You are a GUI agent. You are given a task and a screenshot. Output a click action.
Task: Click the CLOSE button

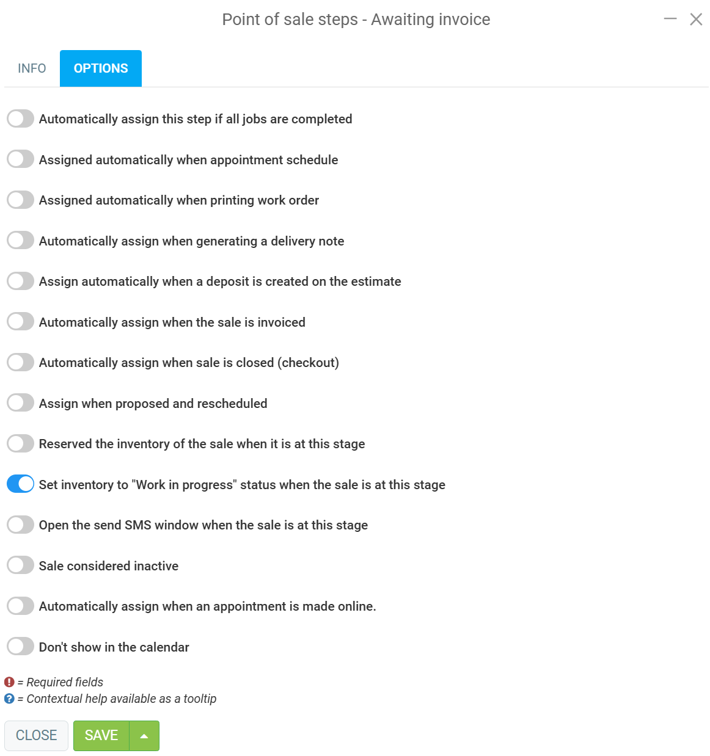click(x=36, y=735)
